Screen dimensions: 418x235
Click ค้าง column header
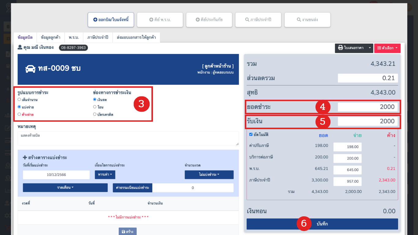coord(391,135)
